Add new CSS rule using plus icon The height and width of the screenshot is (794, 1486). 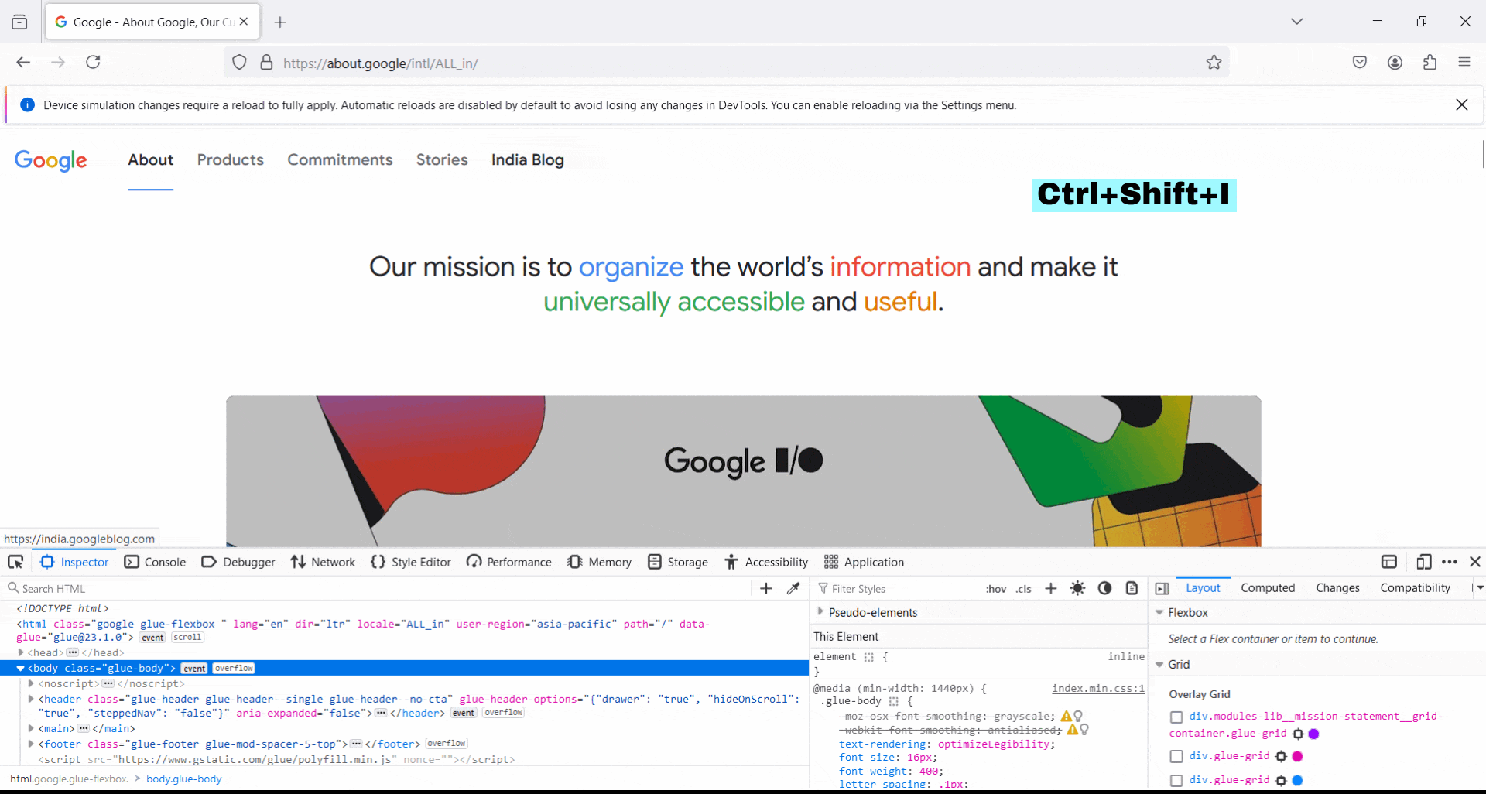click(1050, 588)
